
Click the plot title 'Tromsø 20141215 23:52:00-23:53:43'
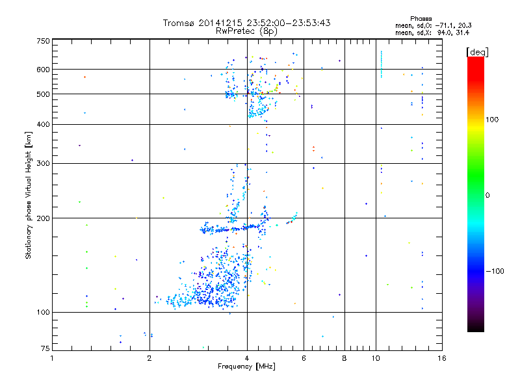pos(246,23)
